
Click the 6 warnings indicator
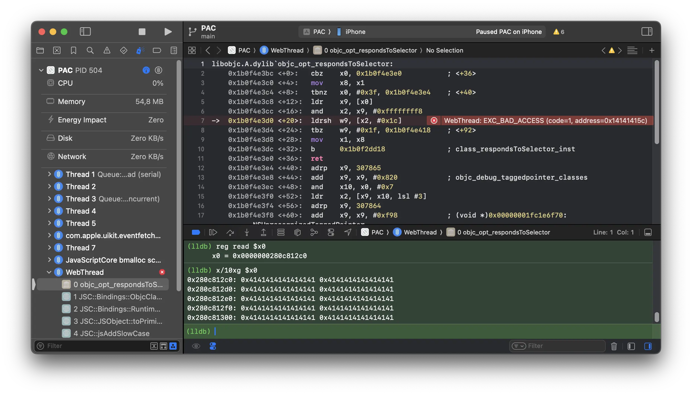[559, 32]
